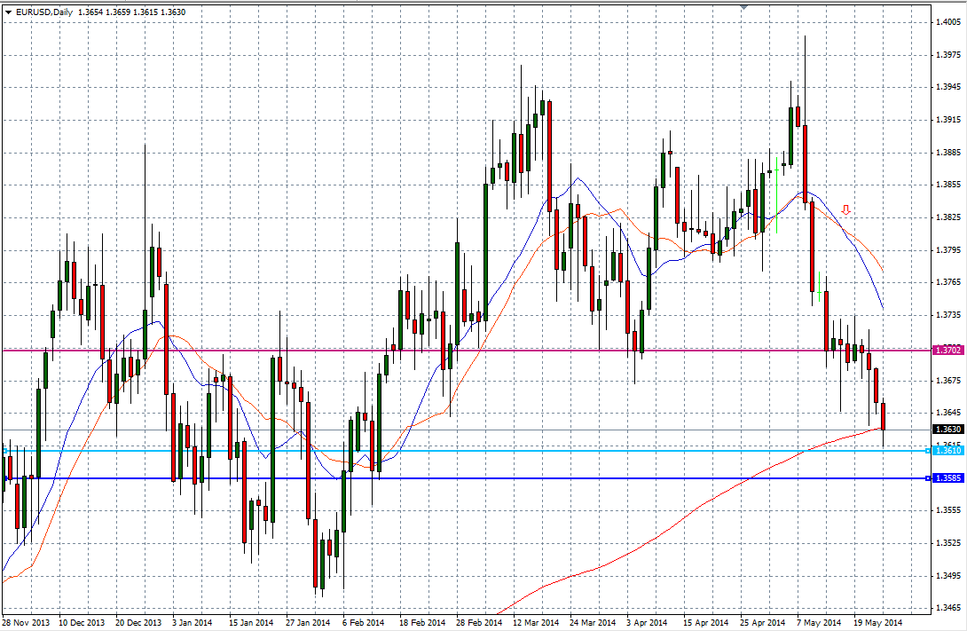Click the 1.3795 price axis label

click(947, 249)
